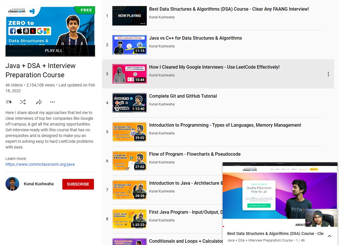Click title Best Data Structures & Algorithms Course
This screenshot has height=245, width=339.
pos(229,9)
